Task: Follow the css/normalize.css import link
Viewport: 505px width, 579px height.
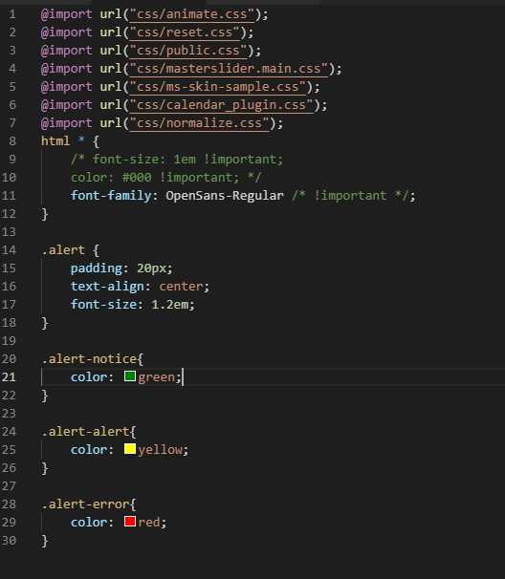Action: [x=199, y=123]
